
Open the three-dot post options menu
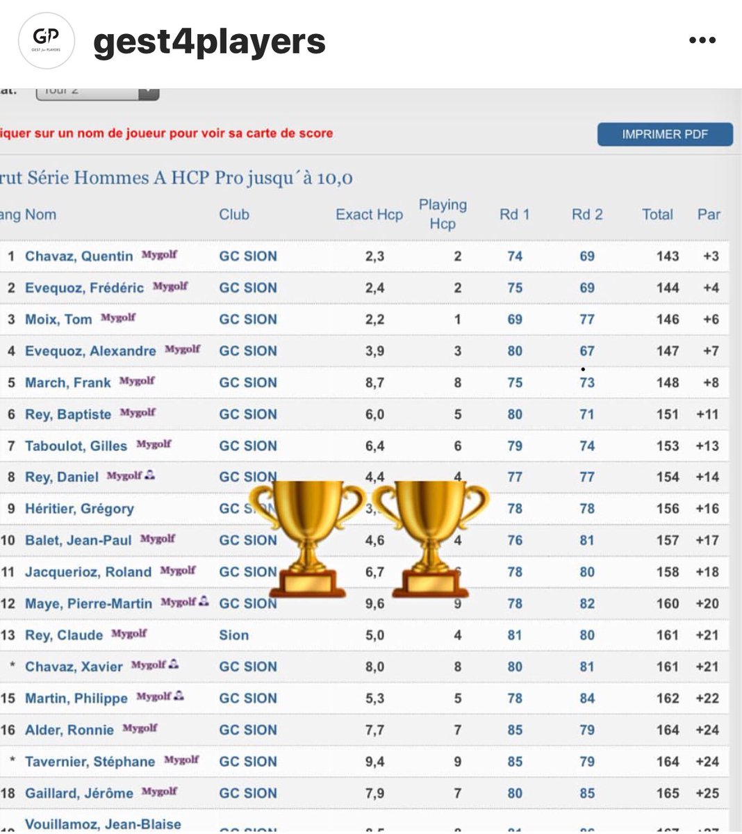[702, 40]
